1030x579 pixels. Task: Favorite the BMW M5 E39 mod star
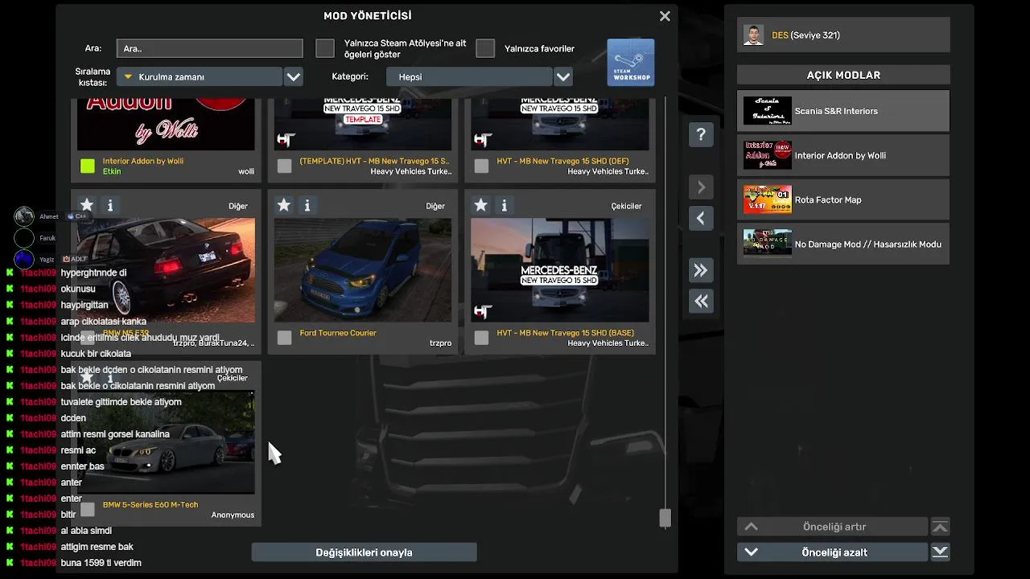(x=87, y=205)
